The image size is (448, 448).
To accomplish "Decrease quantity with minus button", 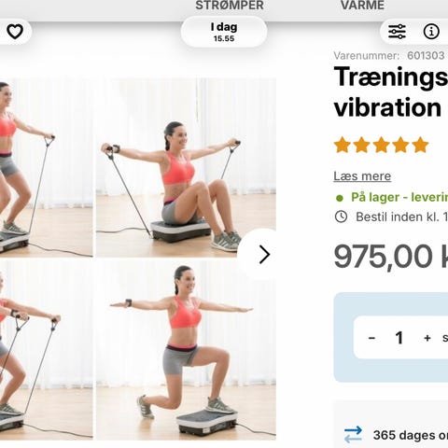I will click(371, 338).
